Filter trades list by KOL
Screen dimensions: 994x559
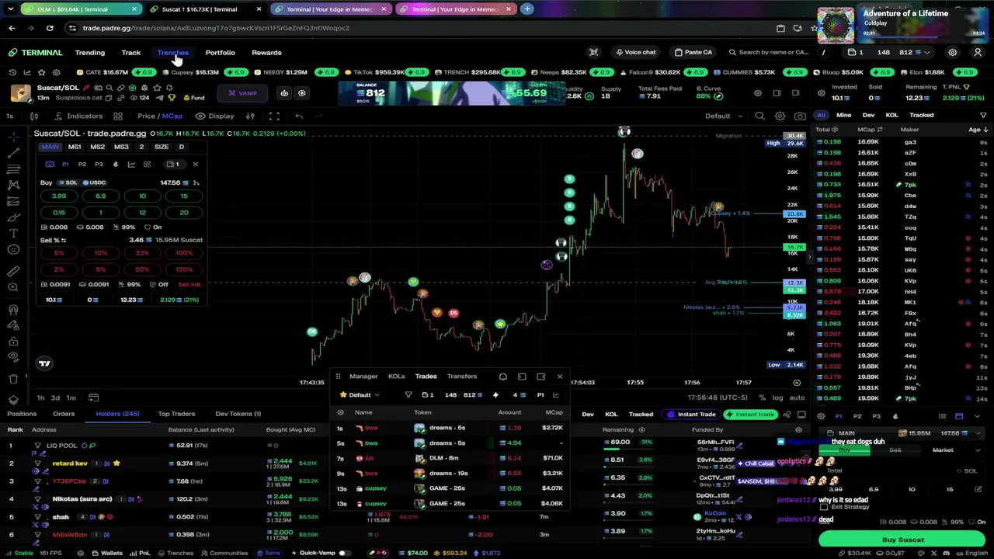tap(891, 115)
